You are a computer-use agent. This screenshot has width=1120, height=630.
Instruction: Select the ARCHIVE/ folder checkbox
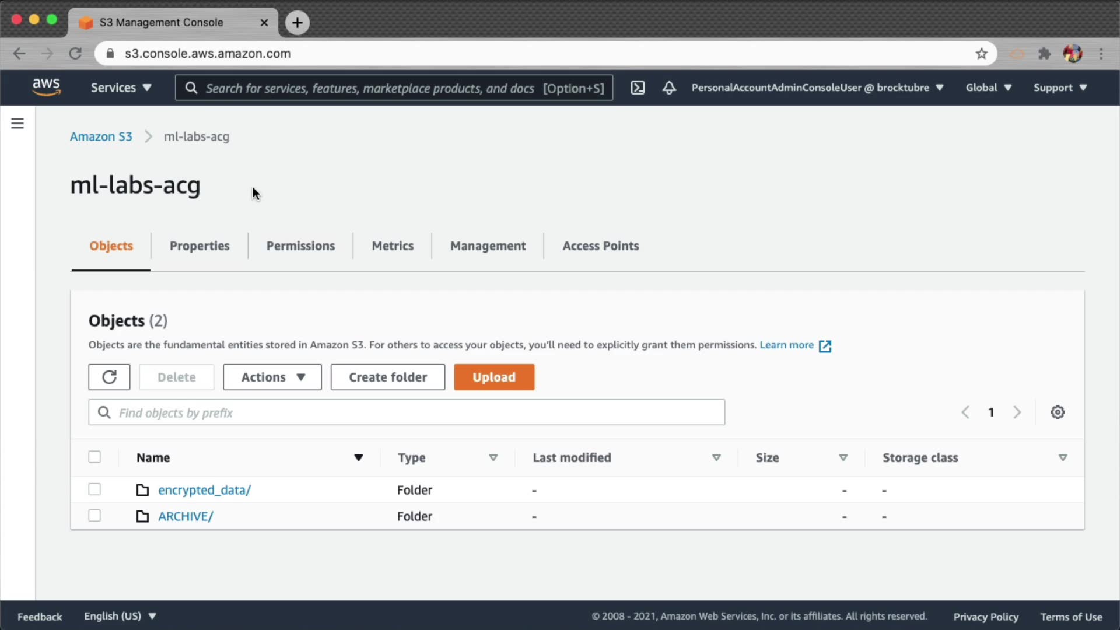pyautogui.click(x=94, y=516)
